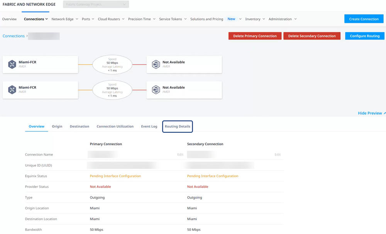This screenshot has height=234, width=386.
Task: Edit the secondary connection name
Action: tap(278, 155)
